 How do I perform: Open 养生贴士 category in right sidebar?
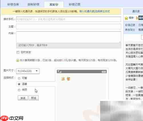[130, 30]
